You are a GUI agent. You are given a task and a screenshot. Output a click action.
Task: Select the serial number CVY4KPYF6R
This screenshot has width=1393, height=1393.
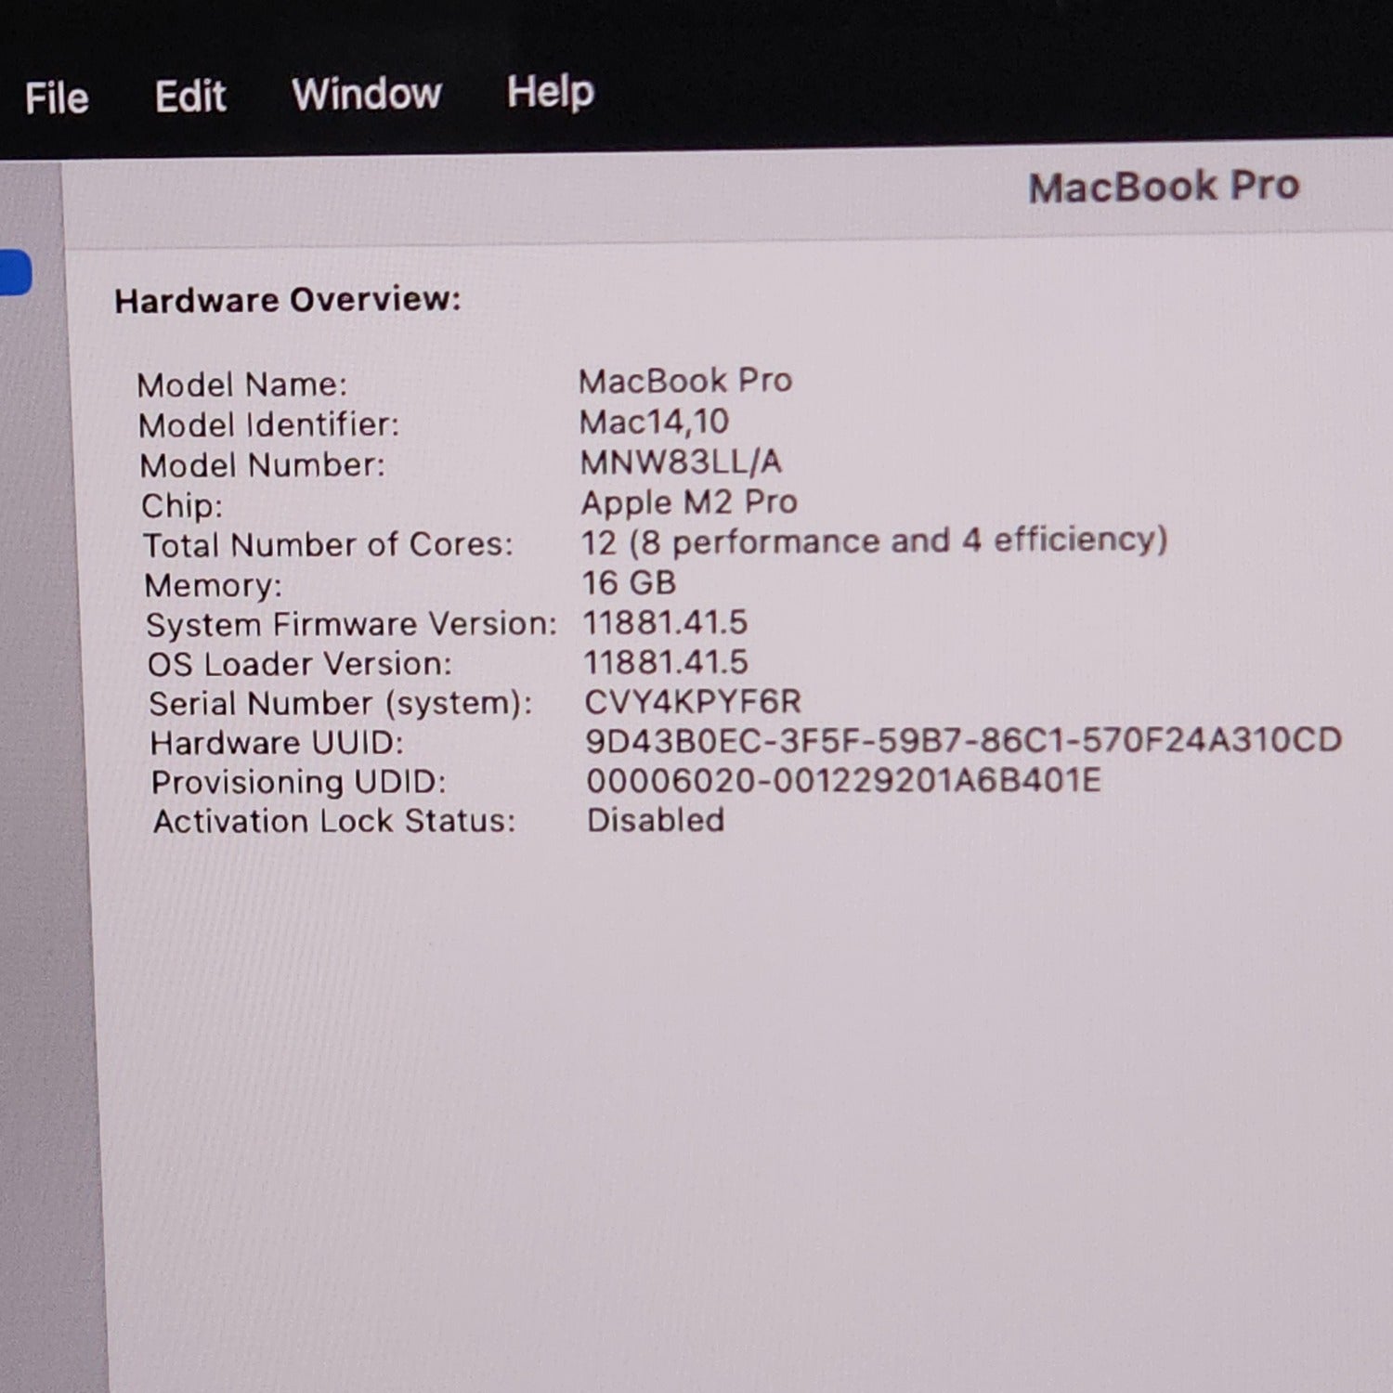pyautogui.click(x=692, y=702)
